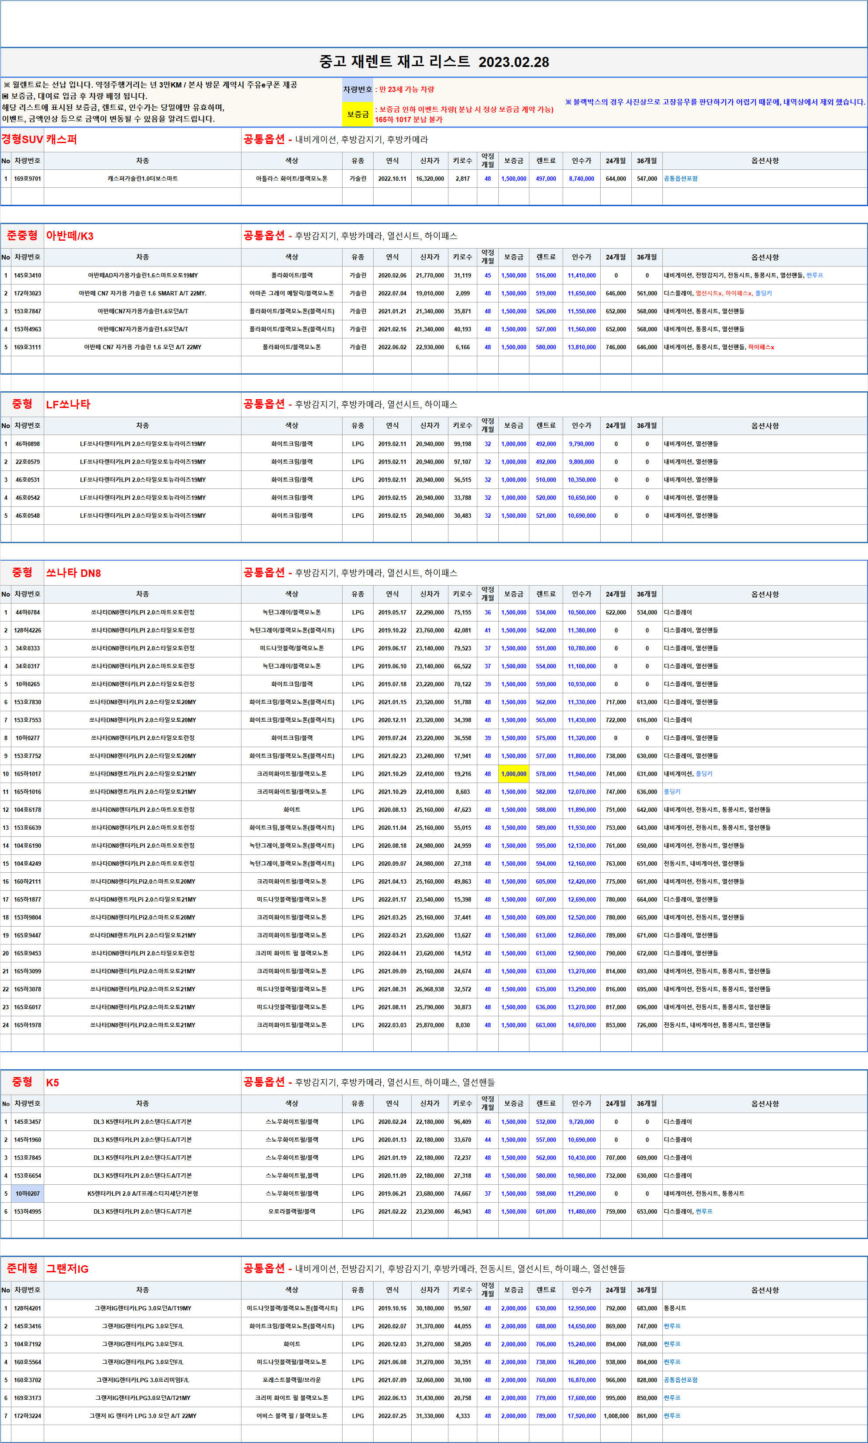Select vehicle number 165하1877
868x1443 pixels.
[x=28, y=899]
